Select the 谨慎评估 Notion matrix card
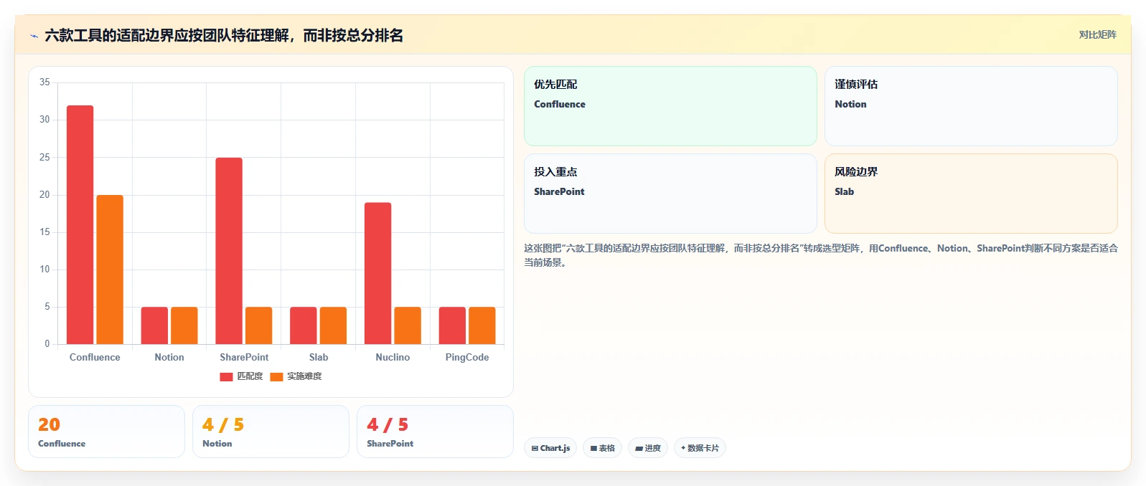Image resolution: width=1146 pixels, height=486 pixels. [971, 106]
